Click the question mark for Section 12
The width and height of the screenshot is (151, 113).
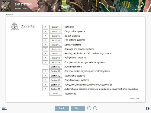pos(45,76)
